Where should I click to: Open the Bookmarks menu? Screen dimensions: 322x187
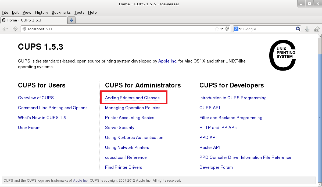click(61, 13)
